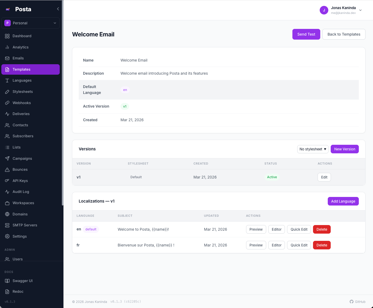Click the Bounces warning triangle icon
373x308 pixels.
coord(7,170)
